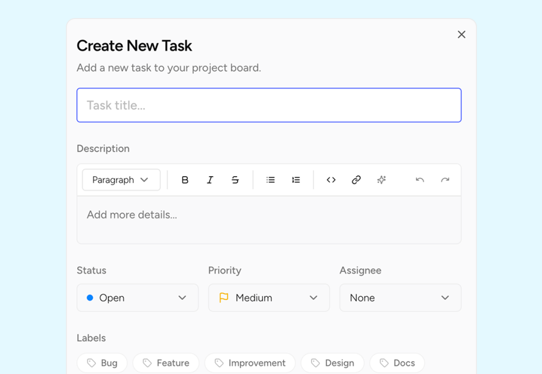Open the Status dropdown showing Open
542x374 pixels.
click(138, 298)
